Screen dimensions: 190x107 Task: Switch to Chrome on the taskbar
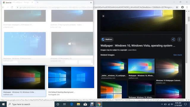point(99,104)
